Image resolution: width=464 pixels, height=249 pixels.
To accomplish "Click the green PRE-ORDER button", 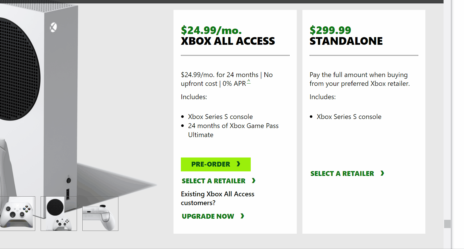I will coord(216,164).
